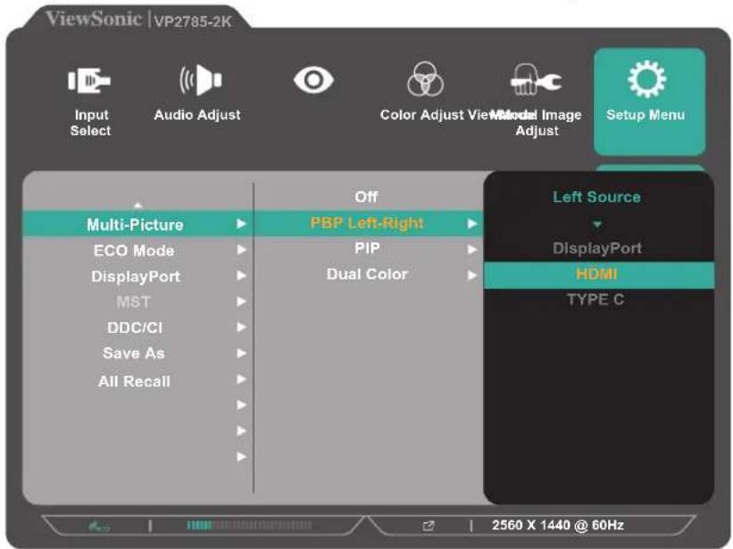Click the down arrow below Left Source
Viewport: 733px width, 549px height.
597,225
